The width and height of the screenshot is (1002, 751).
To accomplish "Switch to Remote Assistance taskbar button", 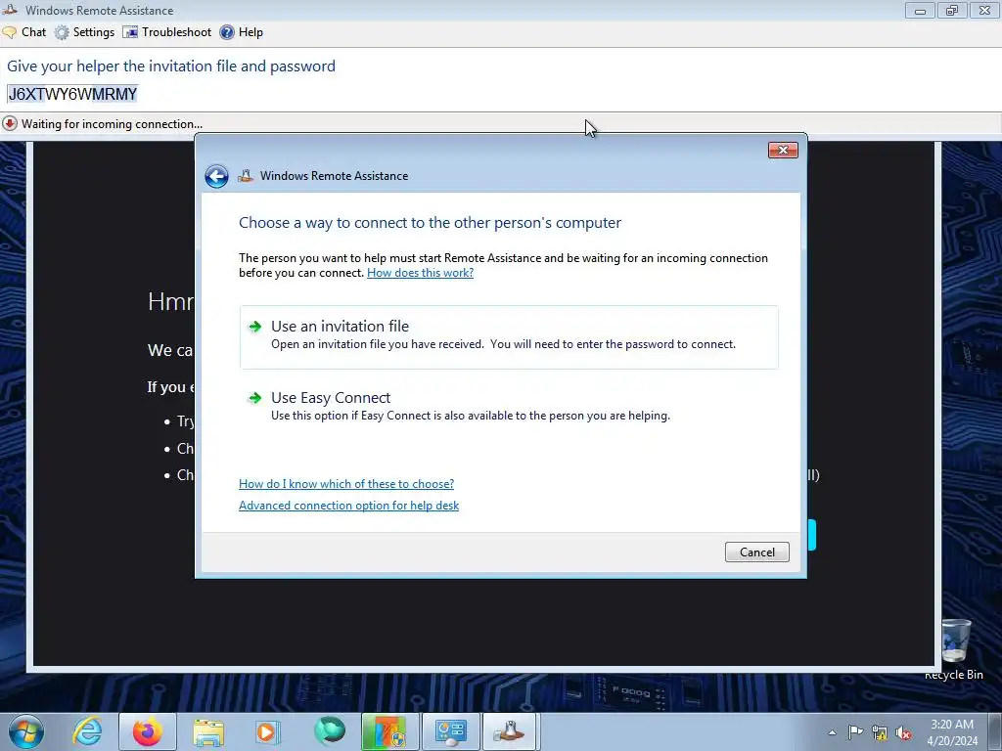I will (x=511, y=731).
